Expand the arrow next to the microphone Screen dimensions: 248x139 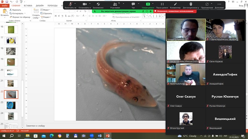point(75,3)
